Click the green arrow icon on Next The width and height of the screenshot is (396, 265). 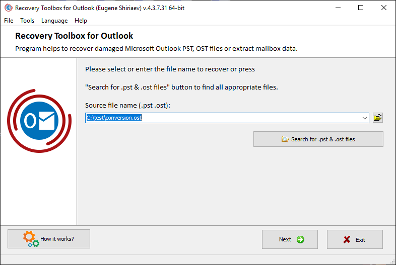[300, 239]
